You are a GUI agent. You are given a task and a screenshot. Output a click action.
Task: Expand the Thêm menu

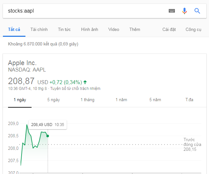135,29
